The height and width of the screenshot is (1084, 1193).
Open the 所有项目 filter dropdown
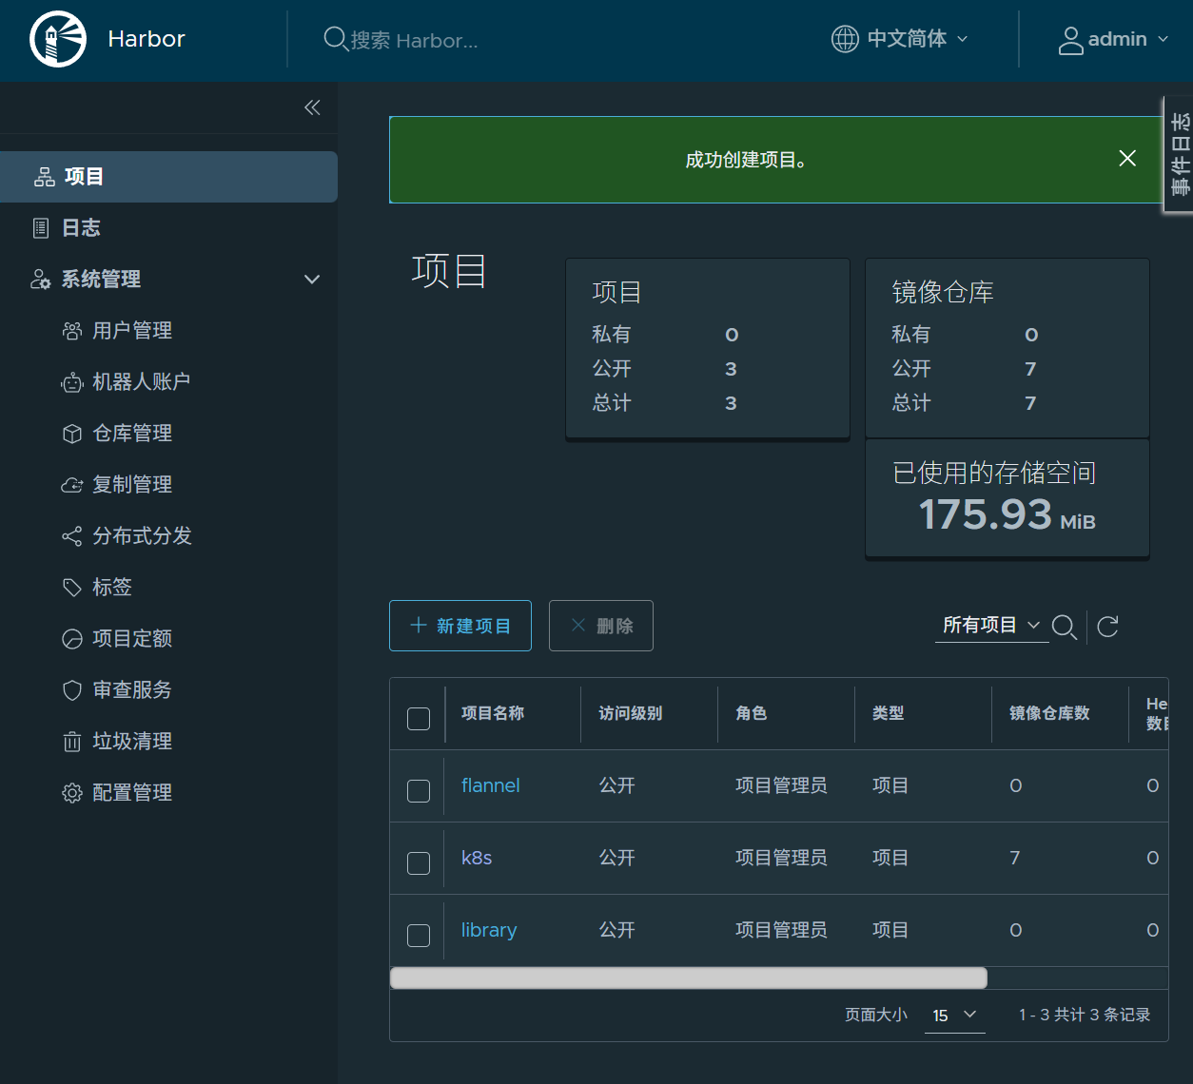(x=991, y=626)
